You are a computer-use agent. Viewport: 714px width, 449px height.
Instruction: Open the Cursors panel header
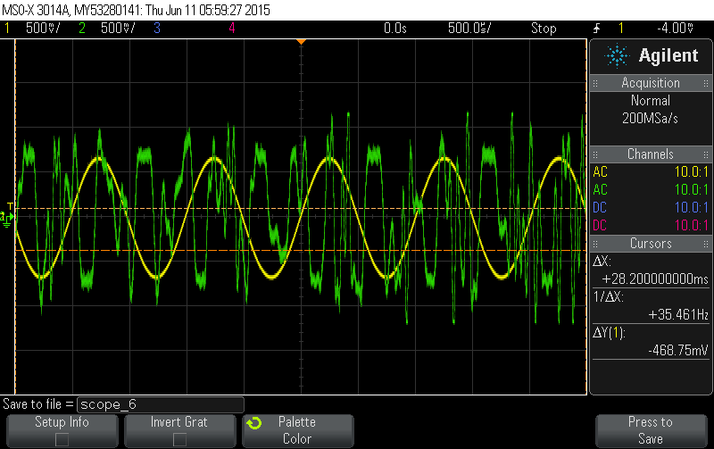click(651, 244)
